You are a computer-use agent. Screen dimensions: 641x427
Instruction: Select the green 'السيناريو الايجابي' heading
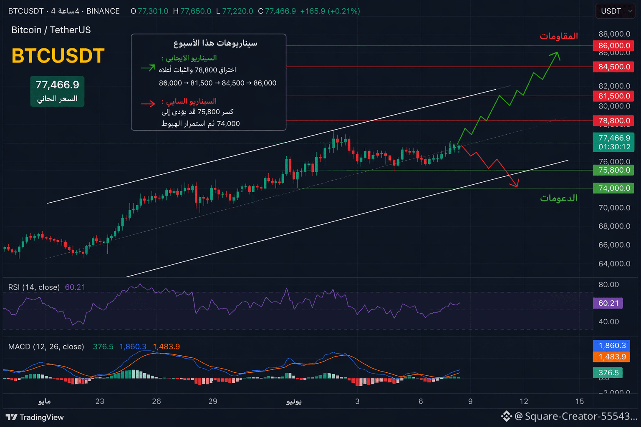(189, 58)
